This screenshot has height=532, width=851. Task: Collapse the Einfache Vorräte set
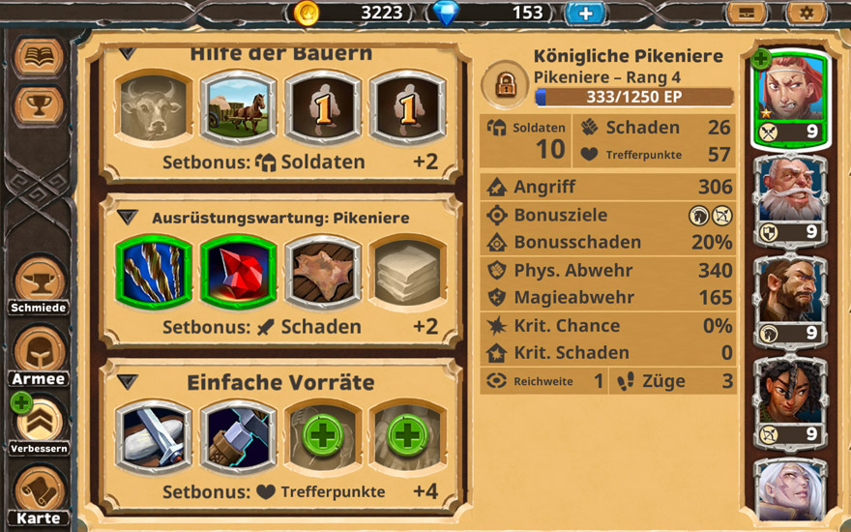click(x=128, y=382)
